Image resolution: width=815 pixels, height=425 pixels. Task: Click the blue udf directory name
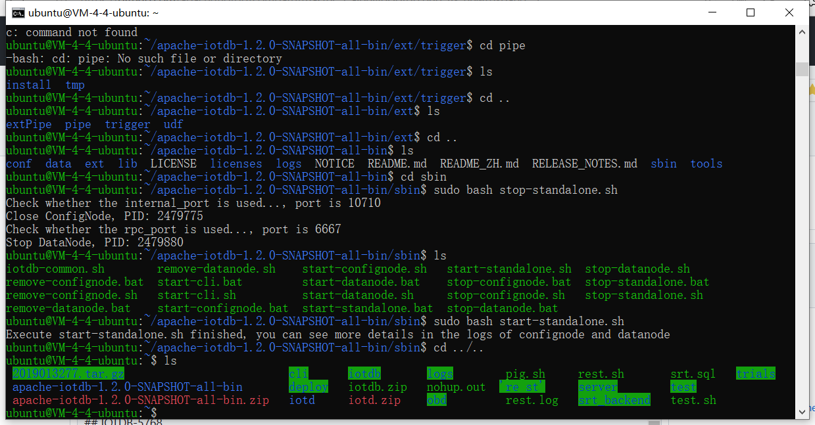[x=174, y=124]
